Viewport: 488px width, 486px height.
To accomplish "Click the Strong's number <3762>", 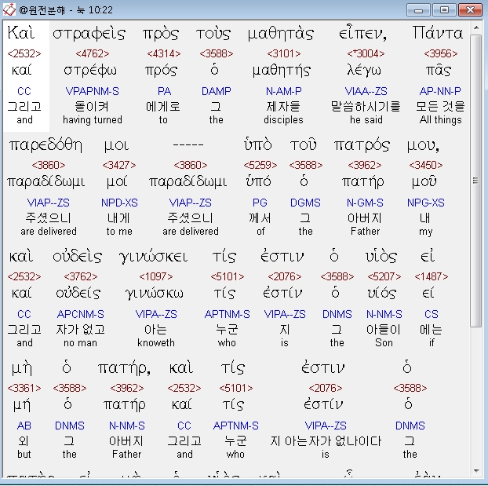I will click(x=81, y=276).
